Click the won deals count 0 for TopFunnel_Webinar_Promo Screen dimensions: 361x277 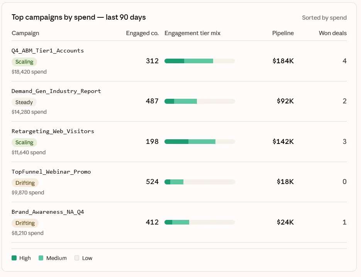pyautogui.click(x=344, y=182)
